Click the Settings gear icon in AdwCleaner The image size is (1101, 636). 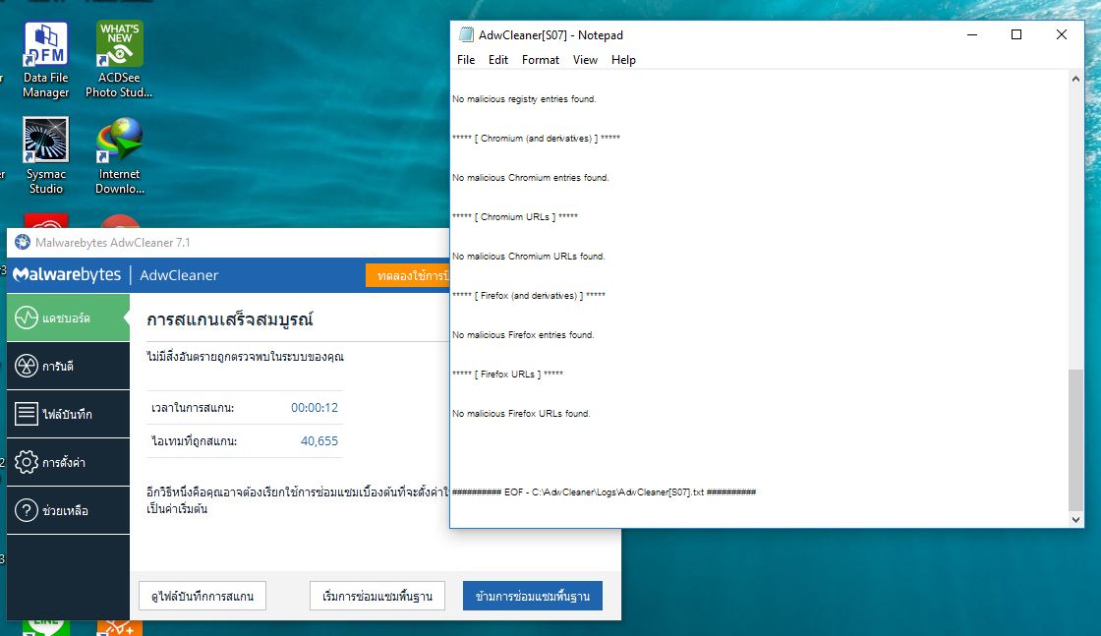27,462
